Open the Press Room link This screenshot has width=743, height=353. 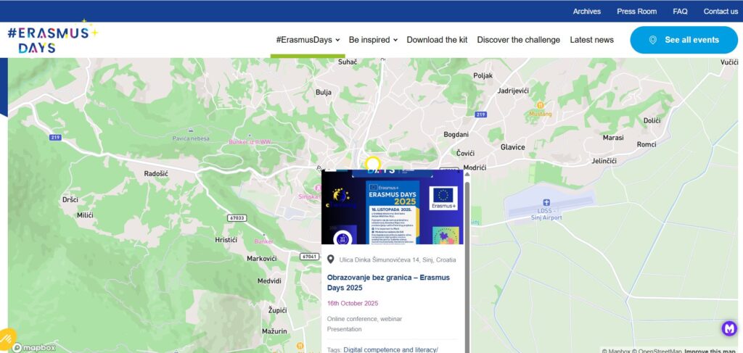636,11
